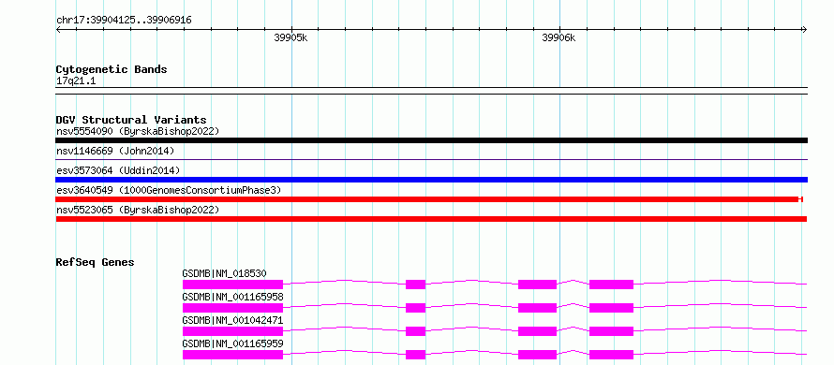Open the nsv5523065 (ByrskaBishop2022) variant label
Screen dimensions: 834x365
click(x=138, y=210)
